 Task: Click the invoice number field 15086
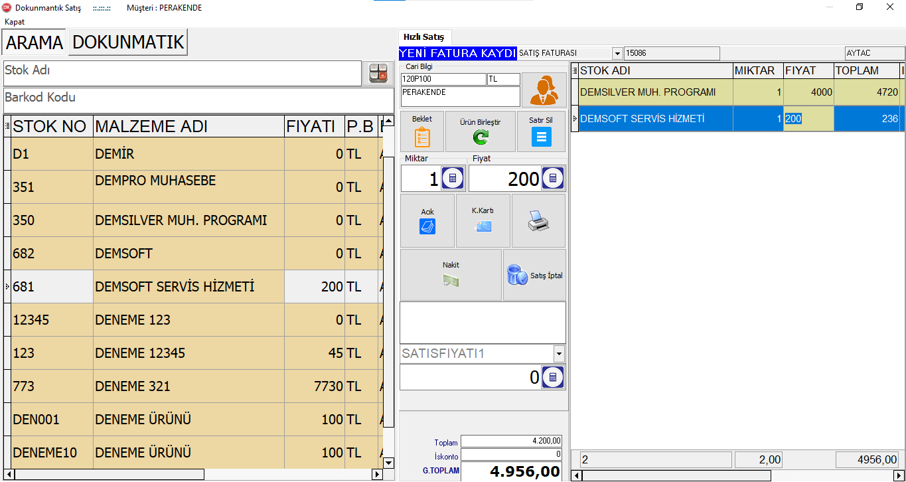[672, 53]
